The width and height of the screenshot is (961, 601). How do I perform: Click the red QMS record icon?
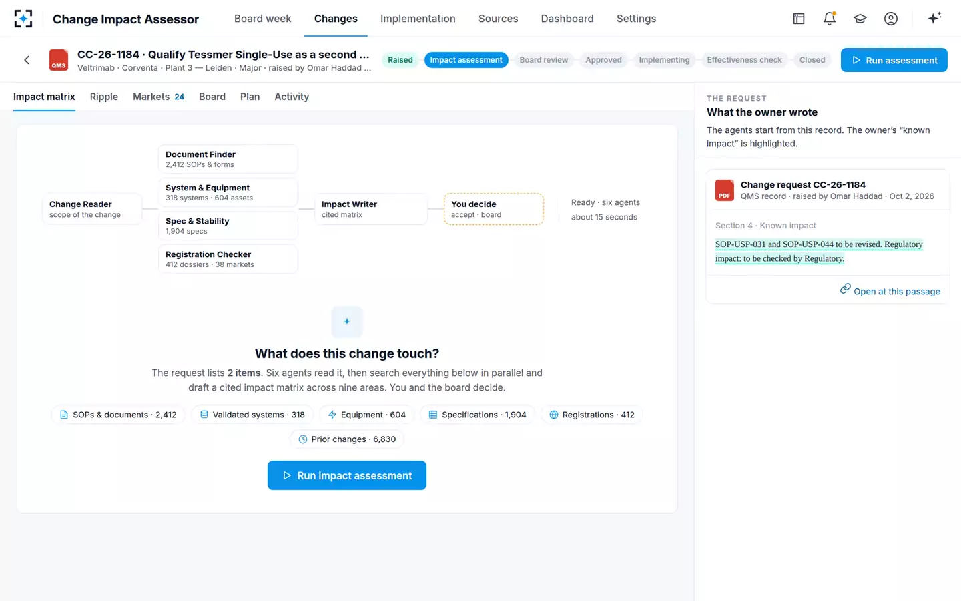click(x=59, y=60)
